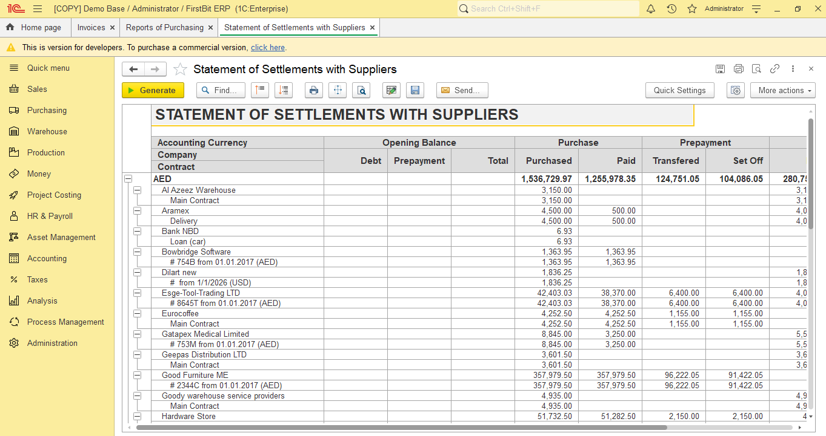Focus the Search Ctrl+Shift+F field
This screenshot has width=826, height=436.
[x=548, y=9]
